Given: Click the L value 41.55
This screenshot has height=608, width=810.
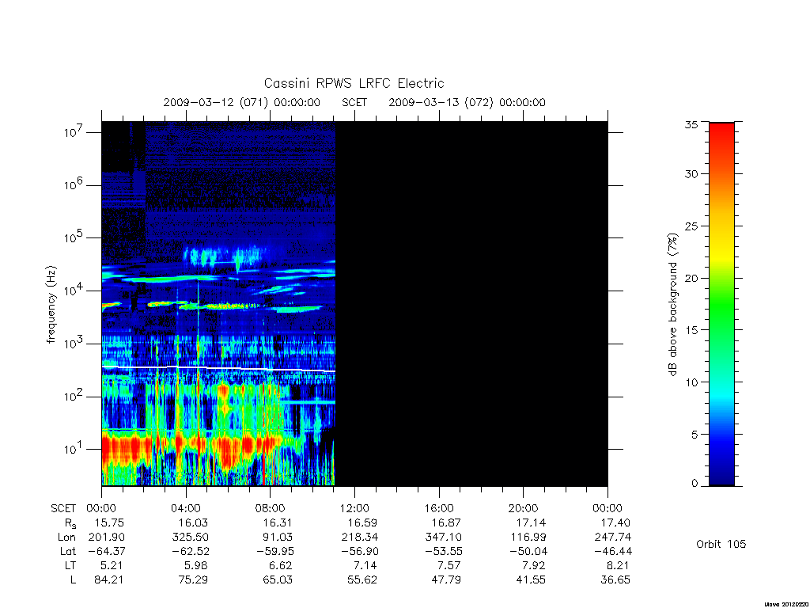Looking at the screenshot, I should coord(531,579).
